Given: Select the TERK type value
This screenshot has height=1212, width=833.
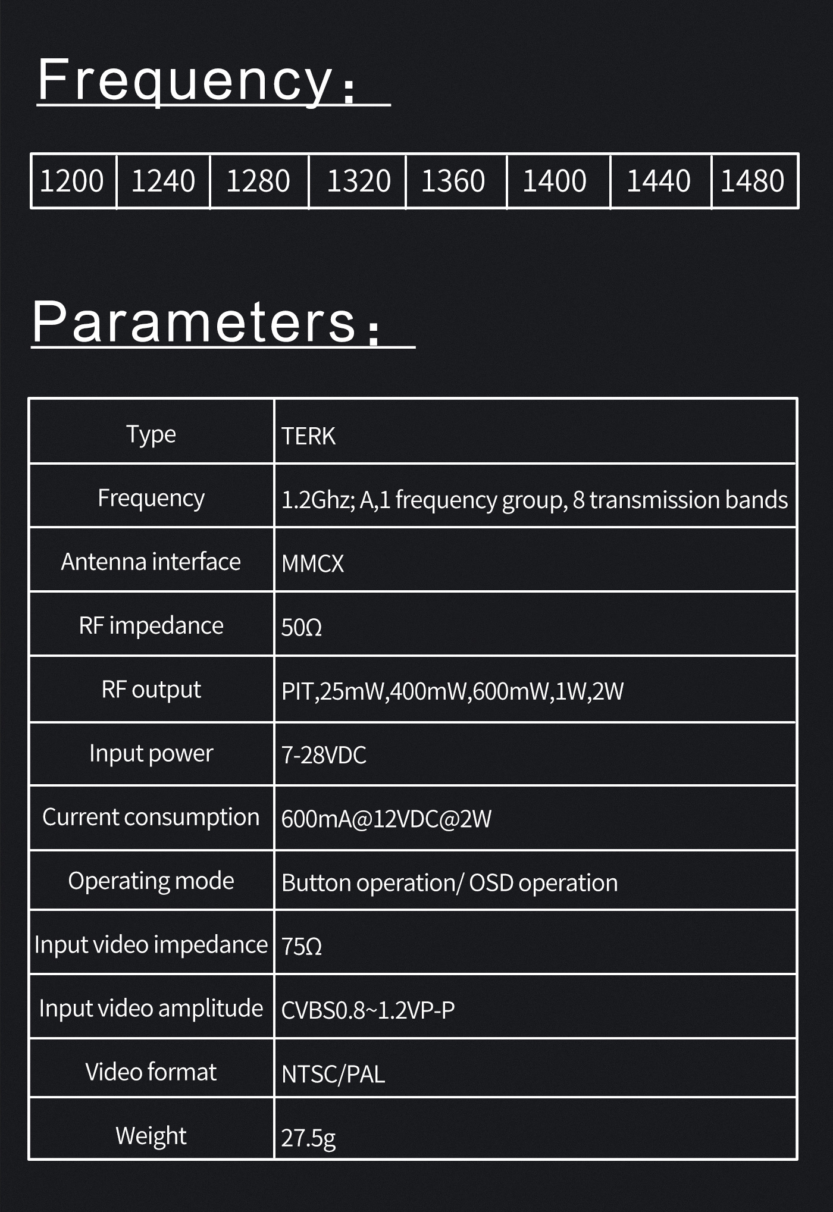Looking at the screenshot, I should pyautogui.click(x=308, y=436).
